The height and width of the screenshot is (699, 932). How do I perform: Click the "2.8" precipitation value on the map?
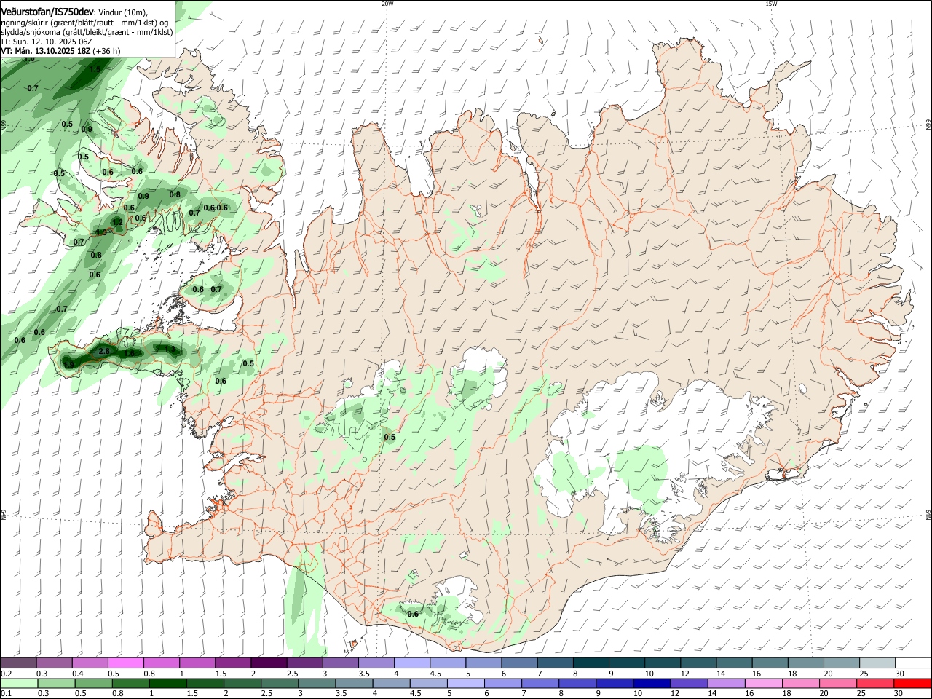pyautogui.click(x=104, y=352)
